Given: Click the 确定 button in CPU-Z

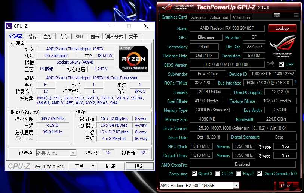Looking at the screenshot, I should pyautogui.click(x=139, y=166).
